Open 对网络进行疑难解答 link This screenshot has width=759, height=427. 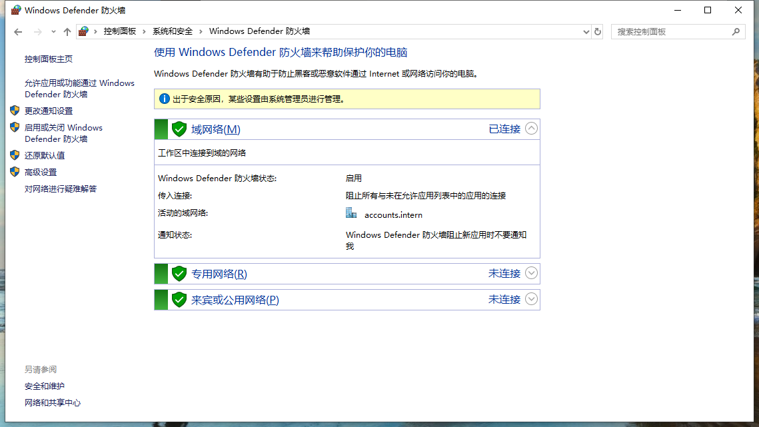61,189
